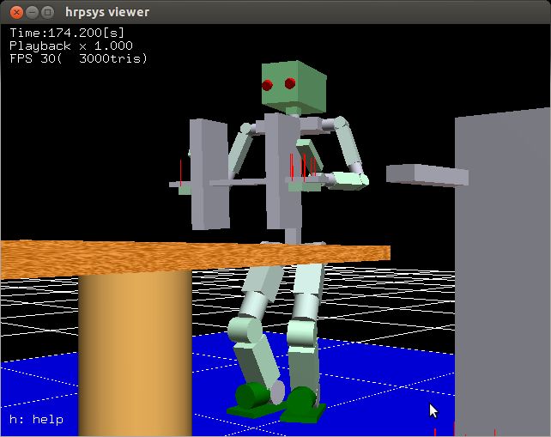Click the gray panel left of robot

[208, 176]
